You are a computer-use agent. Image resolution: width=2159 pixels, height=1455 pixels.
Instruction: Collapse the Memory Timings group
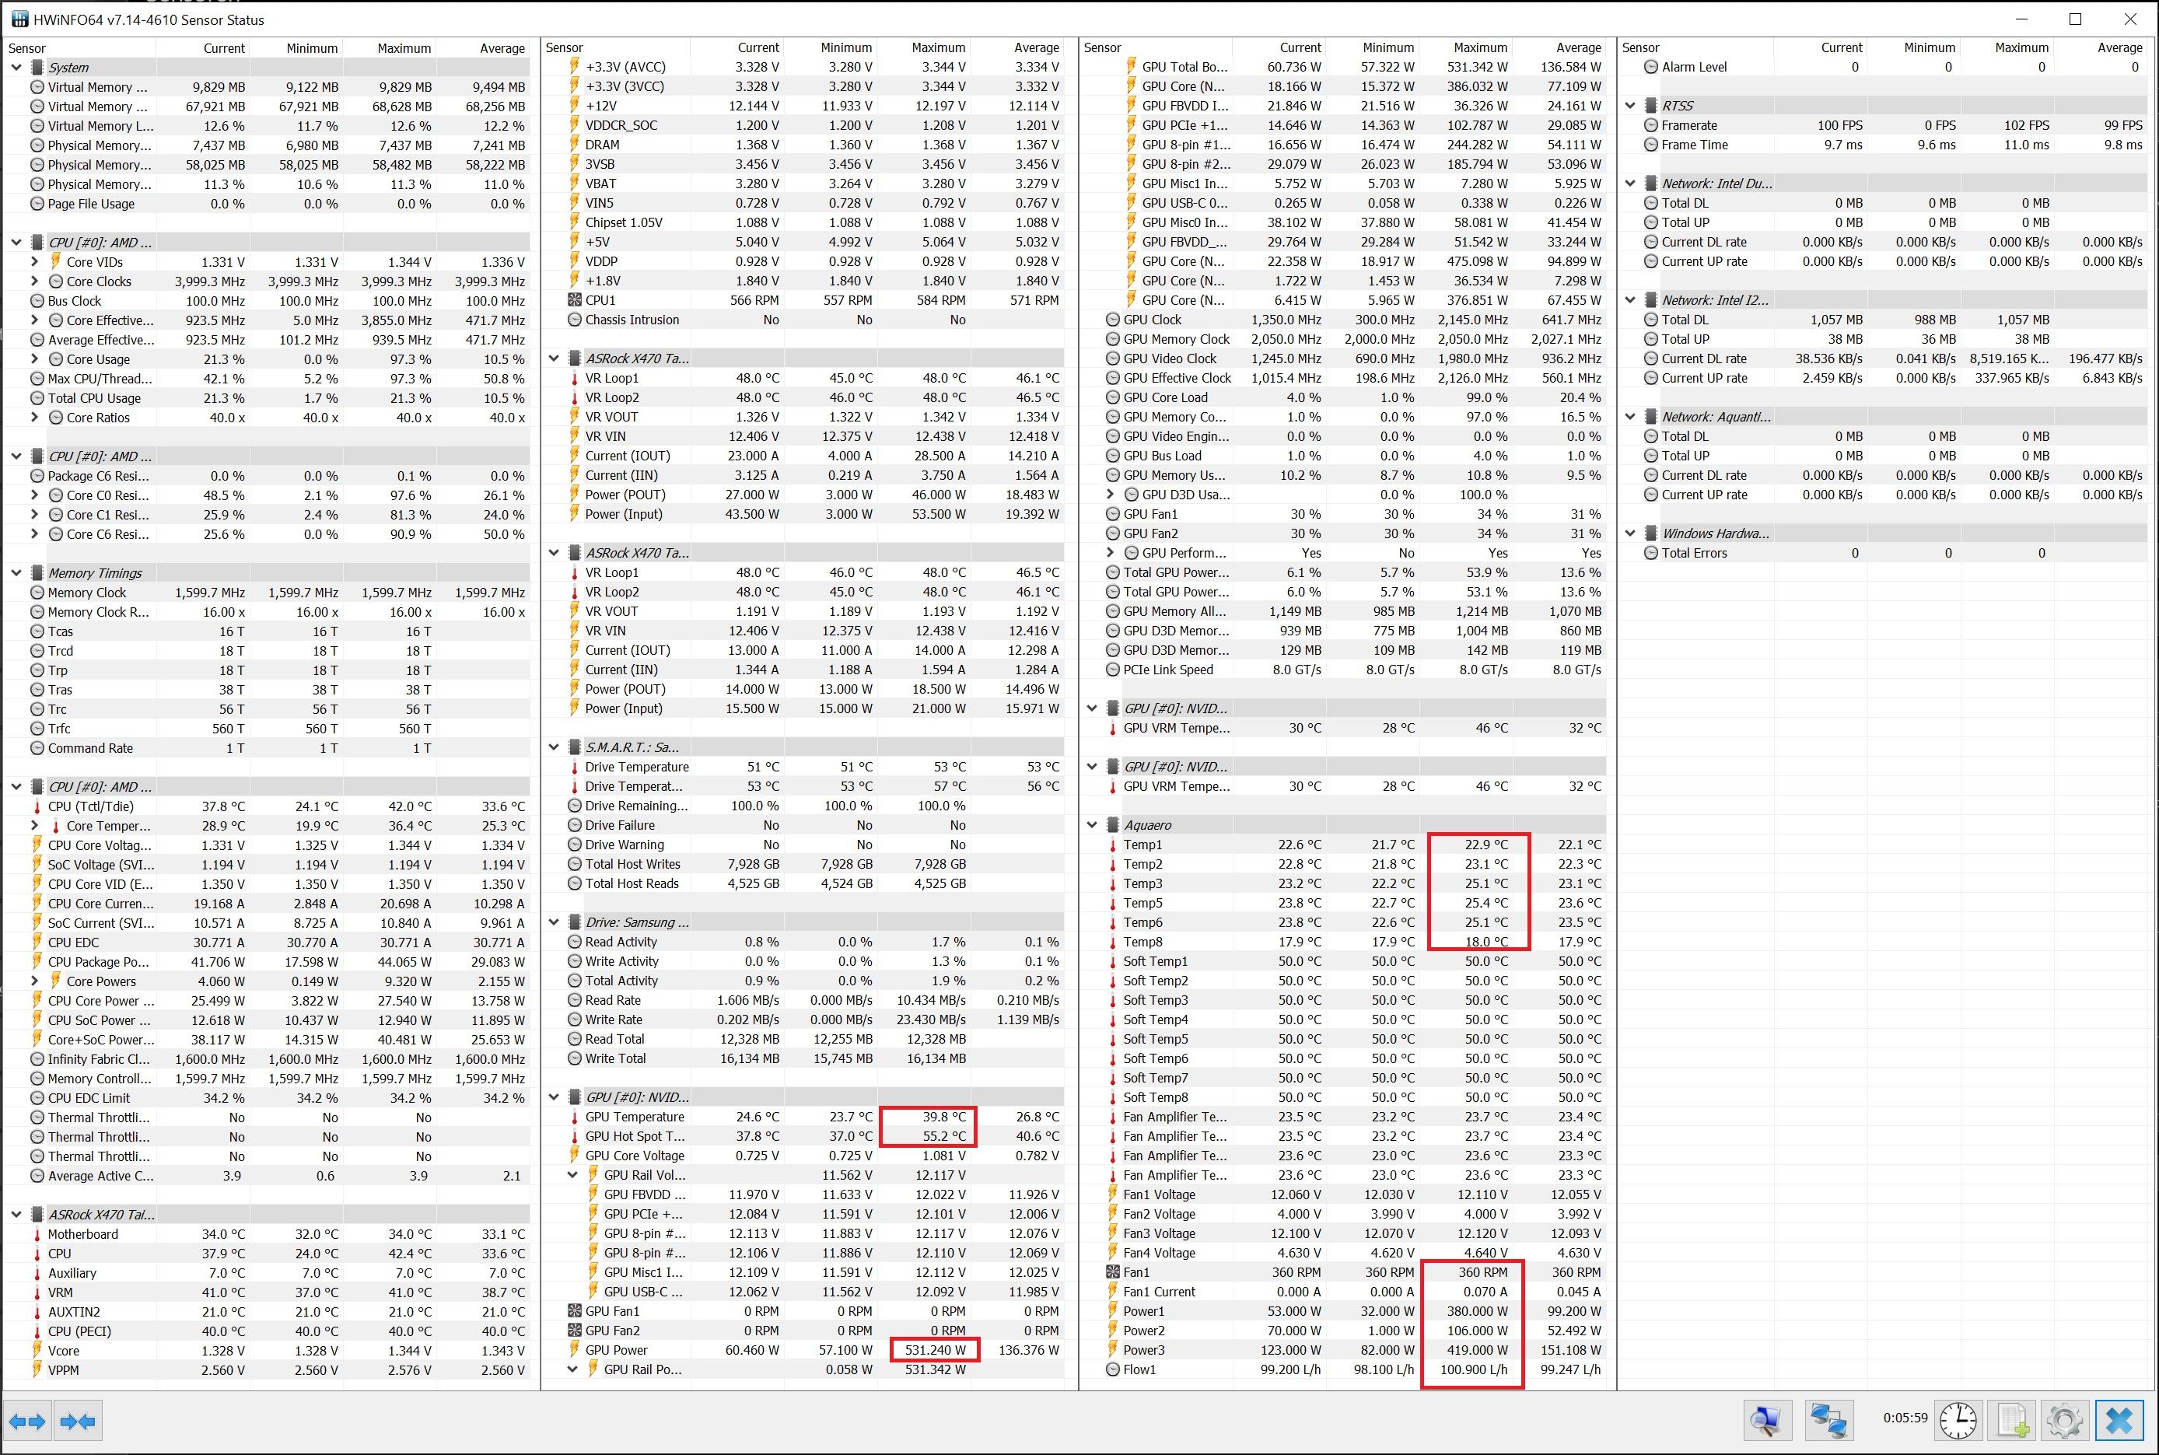pos(16,573)
